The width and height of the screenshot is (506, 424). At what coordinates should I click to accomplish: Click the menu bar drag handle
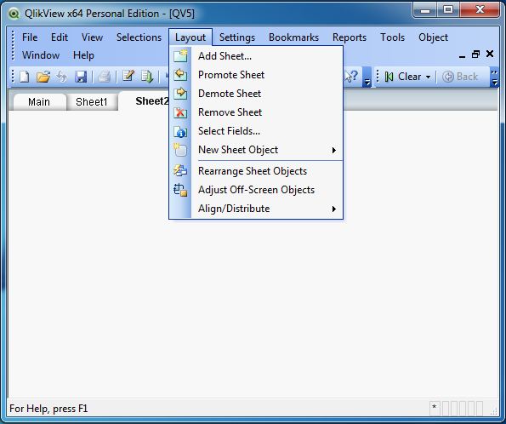coord(13,46)
